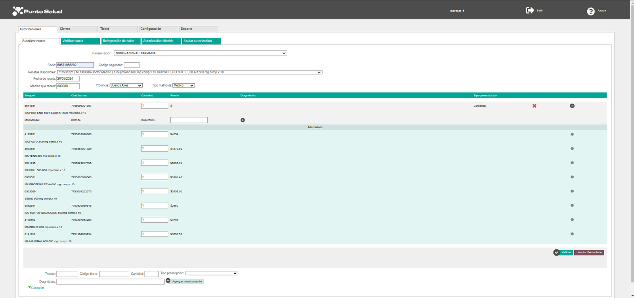Select alternative IBUFULL 600 radio dot
This screenshot has height=298, width=634.
pos(572,163)
